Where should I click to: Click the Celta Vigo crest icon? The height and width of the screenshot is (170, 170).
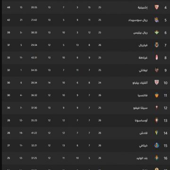click(157, 108)
